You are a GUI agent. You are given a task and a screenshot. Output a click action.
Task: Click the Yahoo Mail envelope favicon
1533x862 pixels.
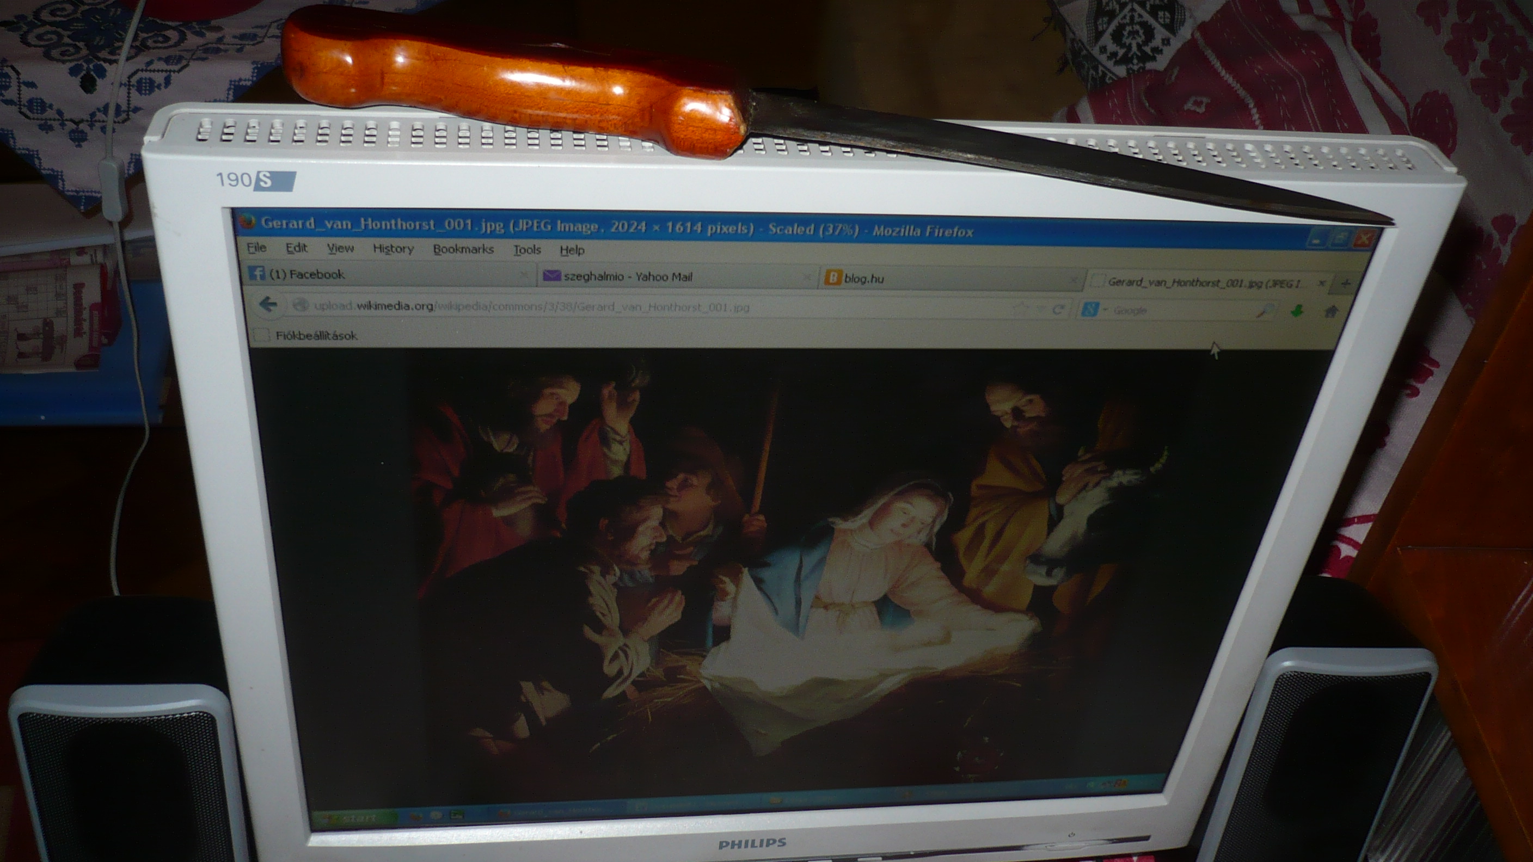(551, 275)
